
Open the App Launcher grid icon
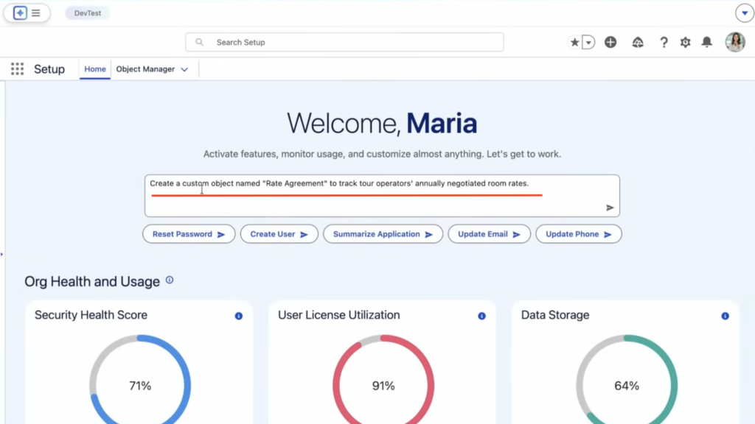coord(17,69)
